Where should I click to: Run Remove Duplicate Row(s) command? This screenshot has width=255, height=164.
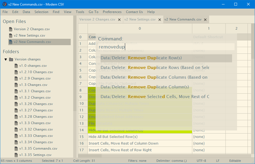pyautogui.click(x=166, y=58)
